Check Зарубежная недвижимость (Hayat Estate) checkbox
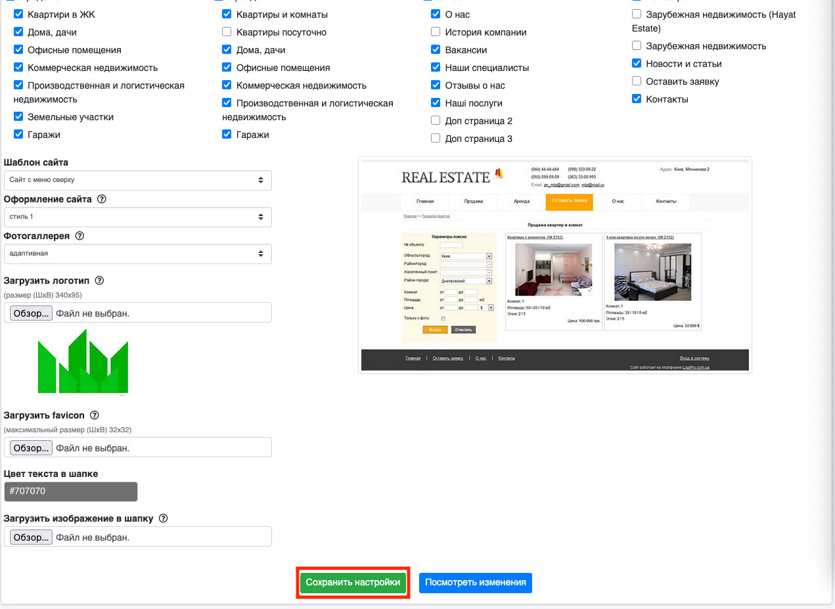Viewport: 835px width, 609px height. pyautogui.click(x=637, y=14)
